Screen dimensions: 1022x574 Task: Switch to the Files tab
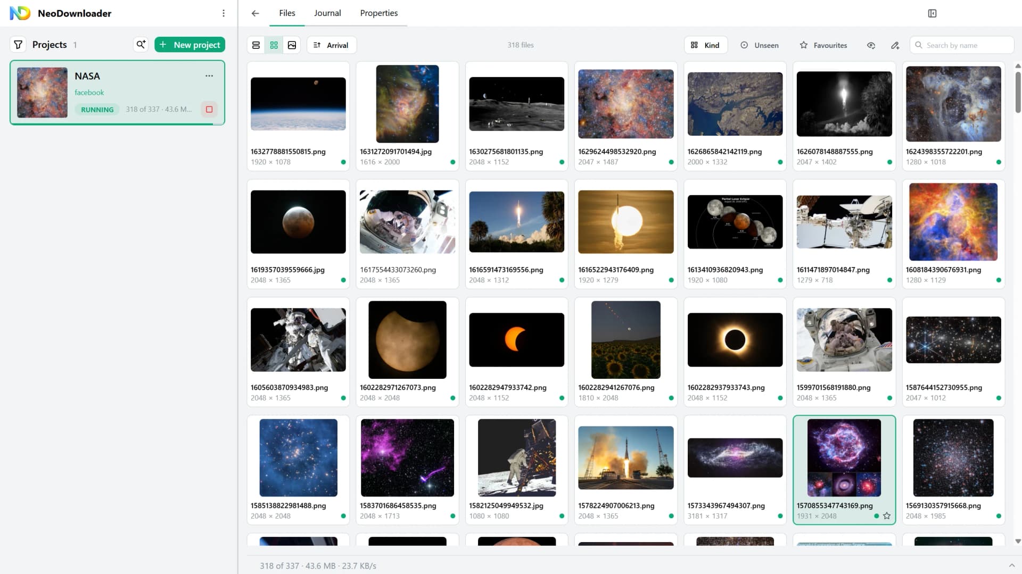coord(287,13)
